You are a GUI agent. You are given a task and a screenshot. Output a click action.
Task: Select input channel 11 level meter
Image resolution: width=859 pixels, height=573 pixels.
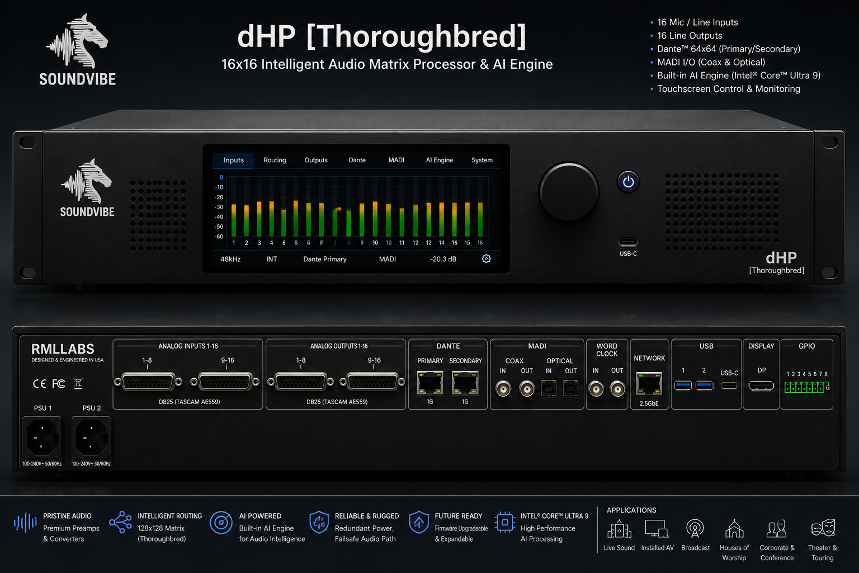click(x=402, y=222)
